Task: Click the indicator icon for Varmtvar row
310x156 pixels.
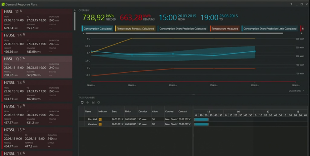Action: (100, 124)
